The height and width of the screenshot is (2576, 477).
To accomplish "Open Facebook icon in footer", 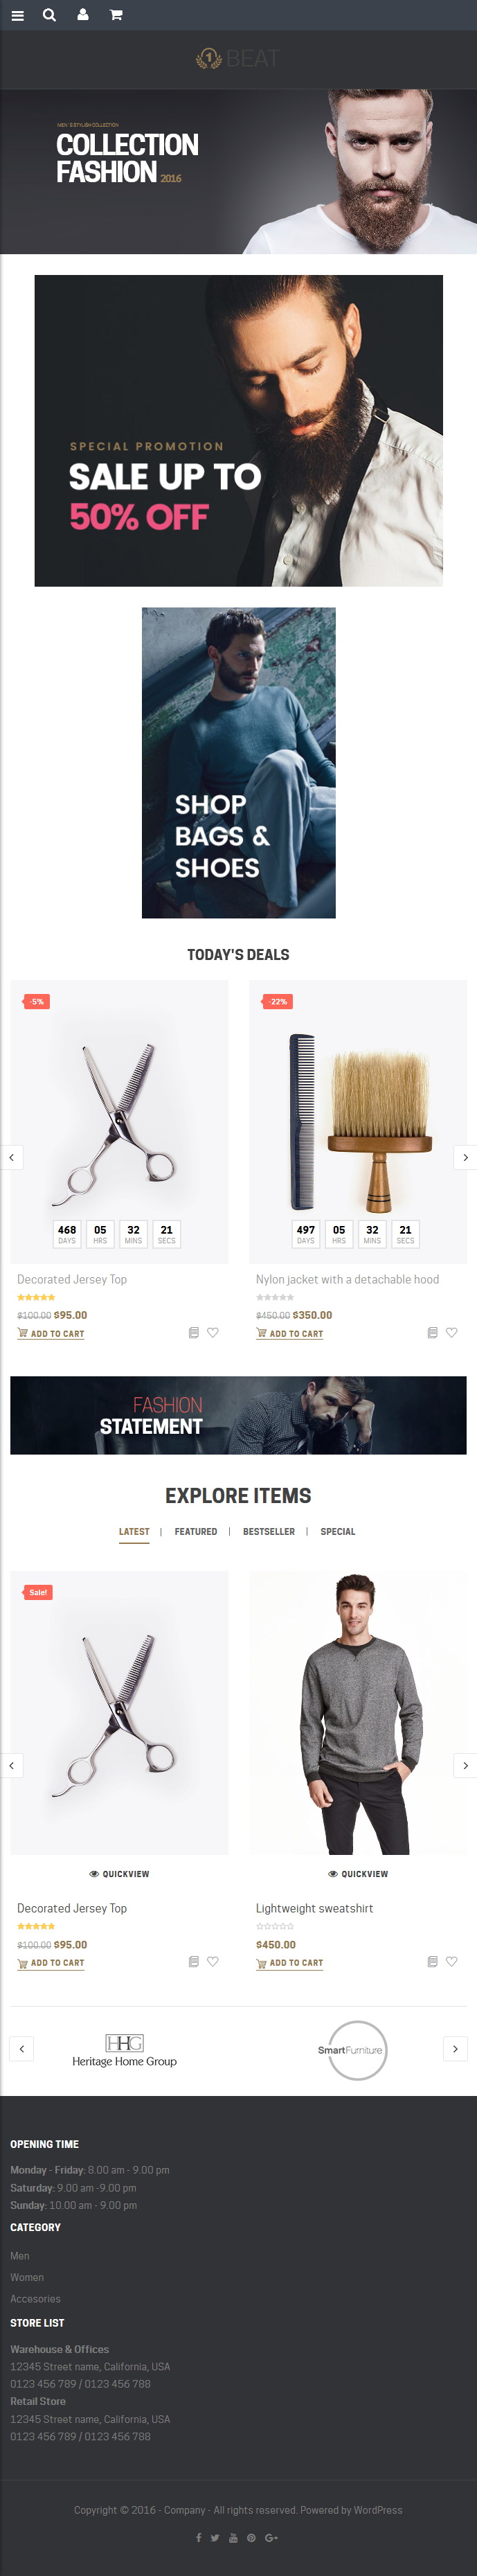I will [198, 2537].
